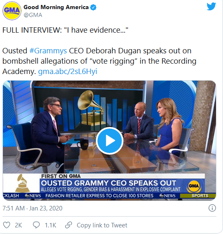Click the reply speech bubble icon
The image size is (223, 234).
(36, 225)
